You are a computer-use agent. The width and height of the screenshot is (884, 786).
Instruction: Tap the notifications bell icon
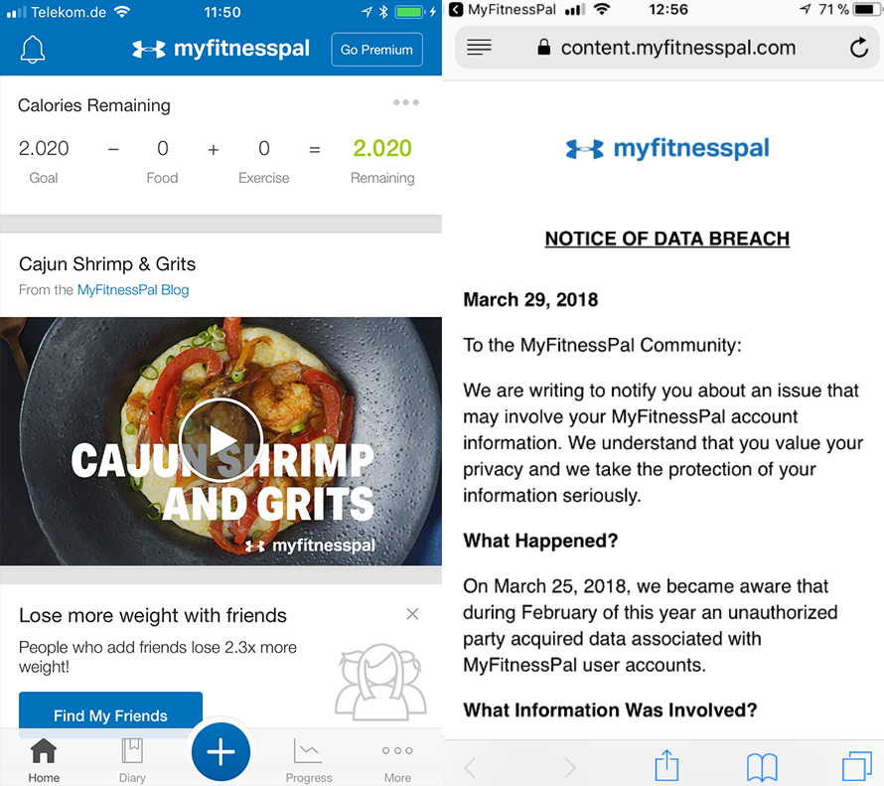tap(33, 49)
